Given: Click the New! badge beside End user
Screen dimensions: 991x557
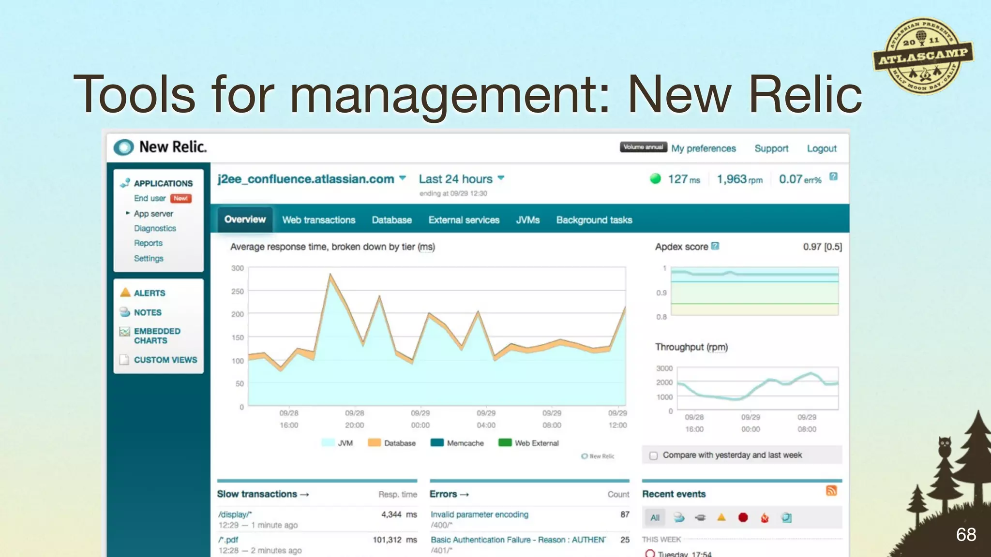Looking at the screenshot, I should (x=181, y=198).
